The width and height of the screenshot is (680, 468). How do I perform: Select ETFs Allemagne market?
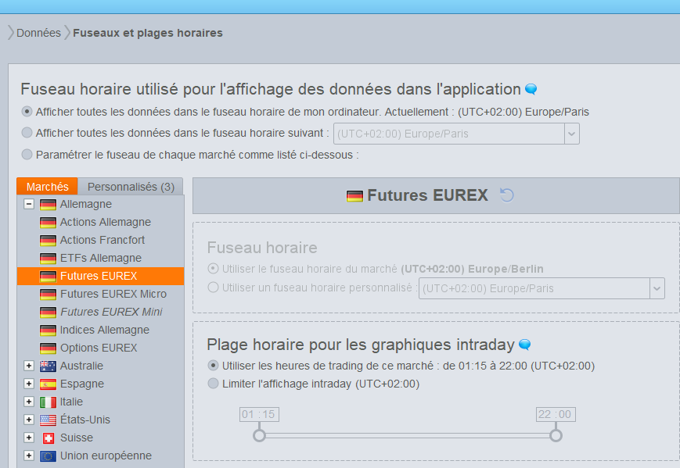(101, 258)
